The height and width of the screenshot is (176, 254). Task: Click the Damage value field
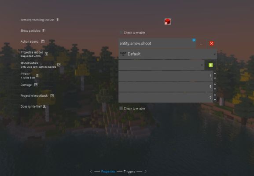(166, 87)
